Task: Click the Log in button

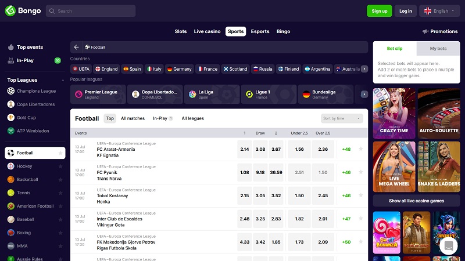Action: [405, 11]
